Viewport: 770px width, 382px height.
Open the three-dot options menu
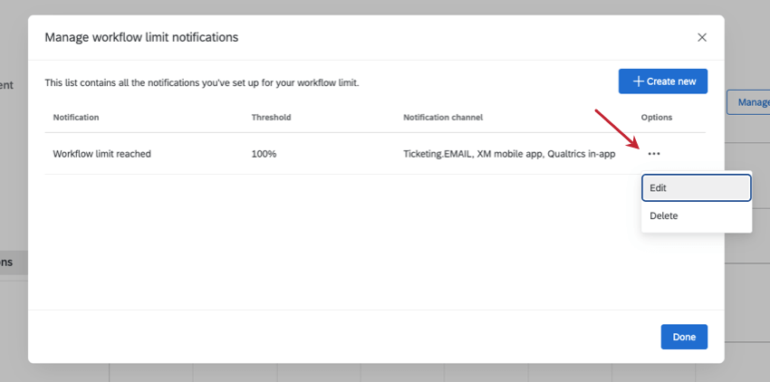[x=654, y=154]
